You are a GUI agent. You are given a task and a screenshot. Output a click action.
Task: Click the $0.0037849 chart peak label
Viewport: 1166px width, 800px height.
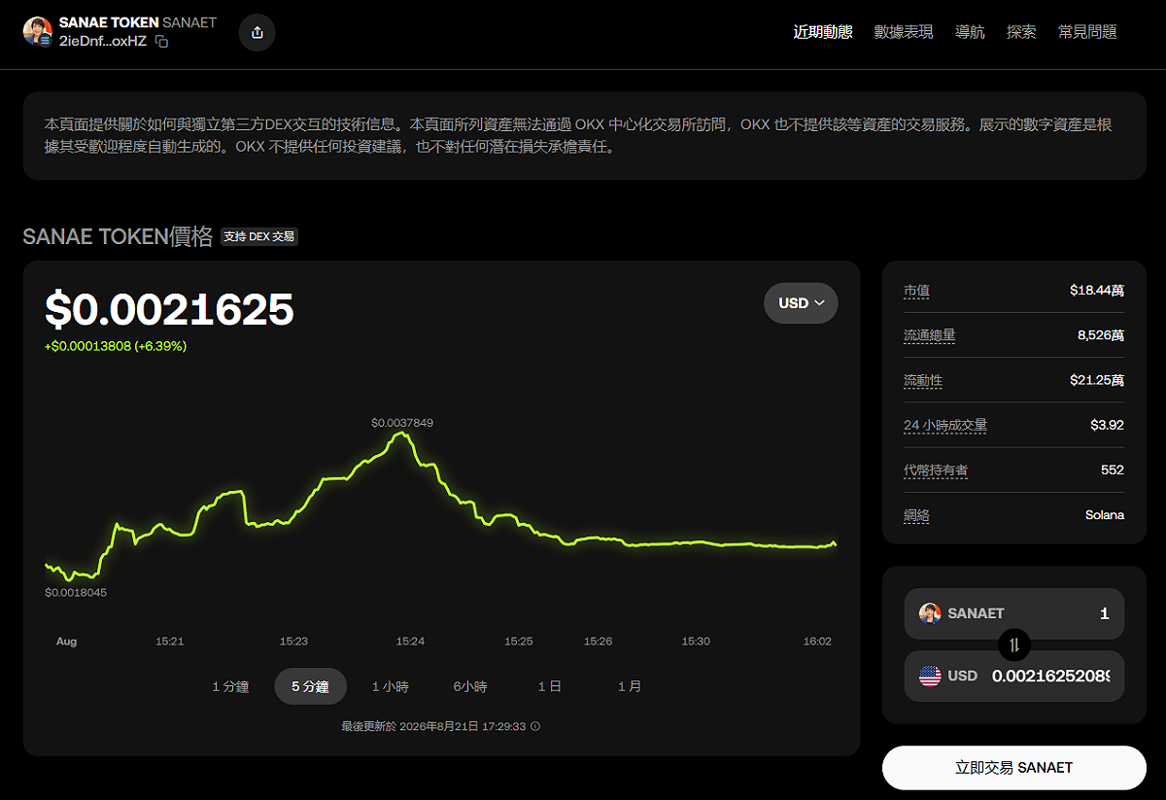(402, 423)
